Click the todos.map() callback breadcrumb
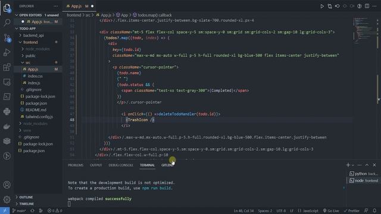The width and height of the screenshot is (381, 214). coord(152,15)
